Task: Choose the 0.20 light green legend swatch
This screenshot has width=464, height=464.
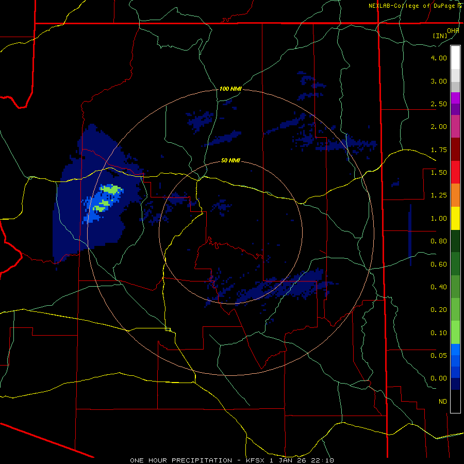Action: [455, 309]
